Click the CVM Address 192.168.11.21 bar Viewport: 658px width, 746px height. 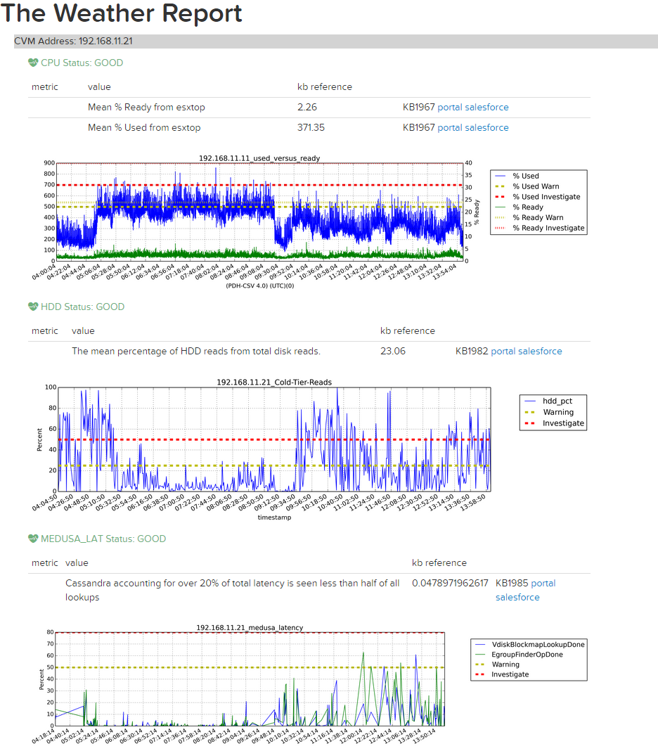(336, 41)
